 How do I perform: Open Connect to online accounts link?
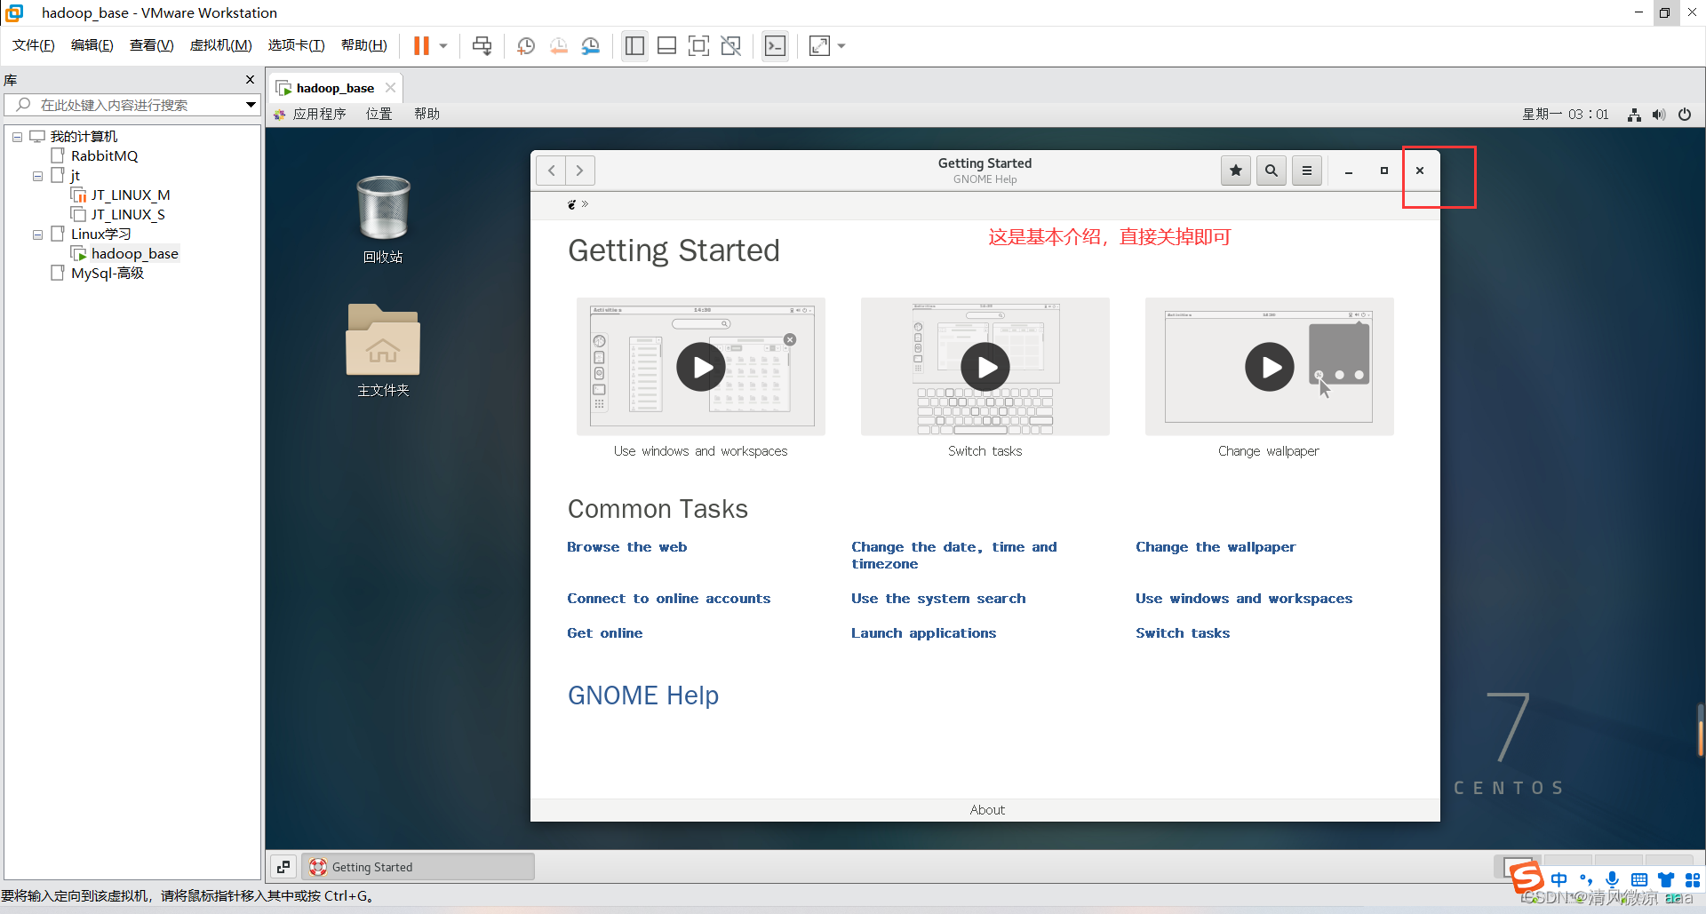click(669, 599)
